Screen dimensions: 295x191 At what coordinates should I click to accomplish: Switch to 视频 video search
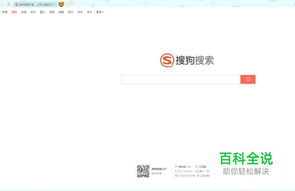[x=52, y=12]
